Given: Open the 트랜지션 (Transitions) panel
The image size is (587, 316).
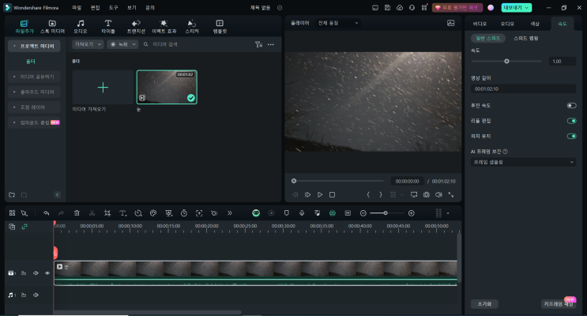Looking at the screenshot, I should [136, 26].
